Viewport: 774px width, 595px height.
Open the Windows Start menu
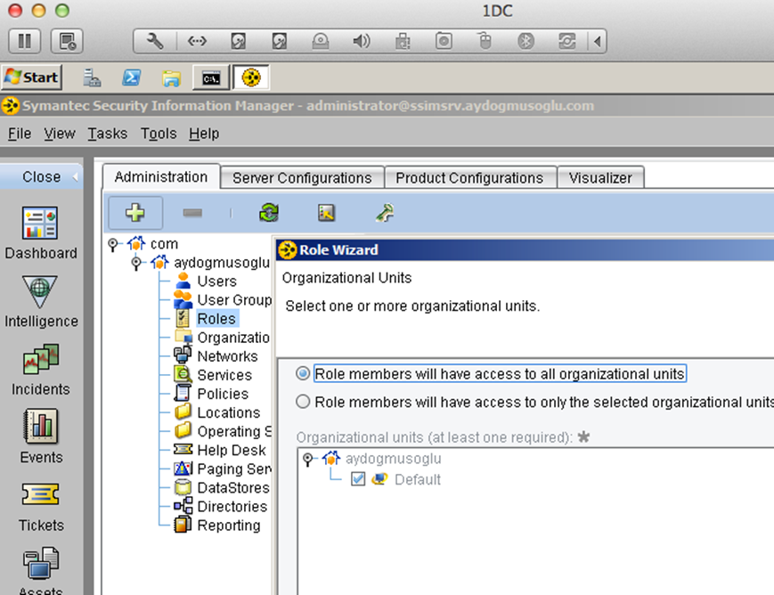32,77
